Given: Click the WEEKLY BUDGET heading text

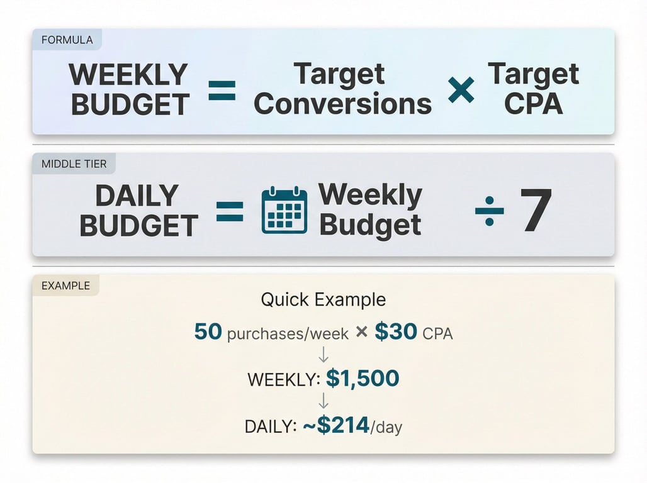Looking at the screenshot, I should (129, 89).
